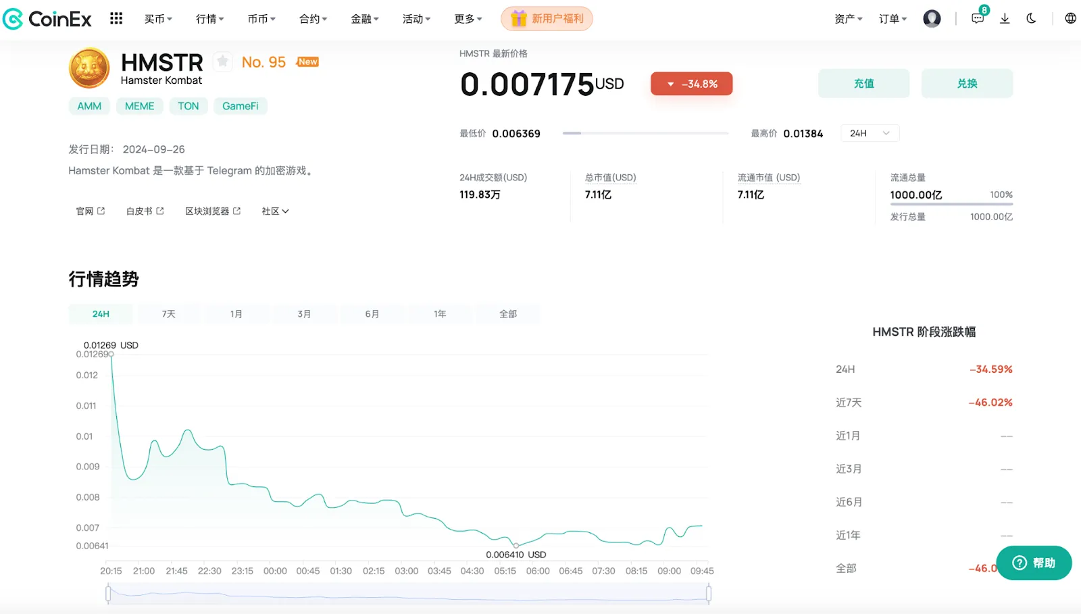
Task: Click the -34.8% change badge
Action: (692, 84)
